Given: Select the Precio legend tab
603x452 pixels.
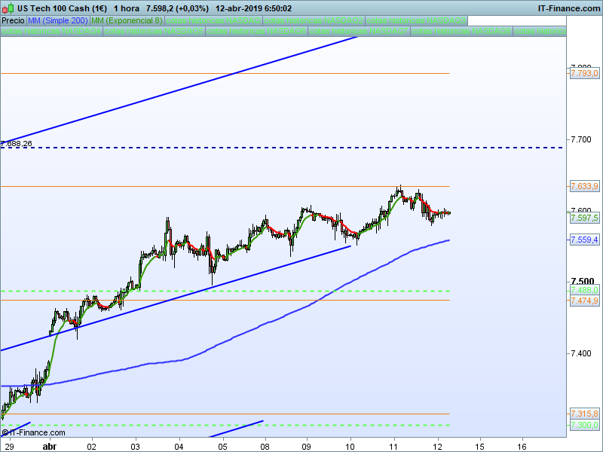Looking at the screenshot, I should pyautogui.click(x=14, y=20).
